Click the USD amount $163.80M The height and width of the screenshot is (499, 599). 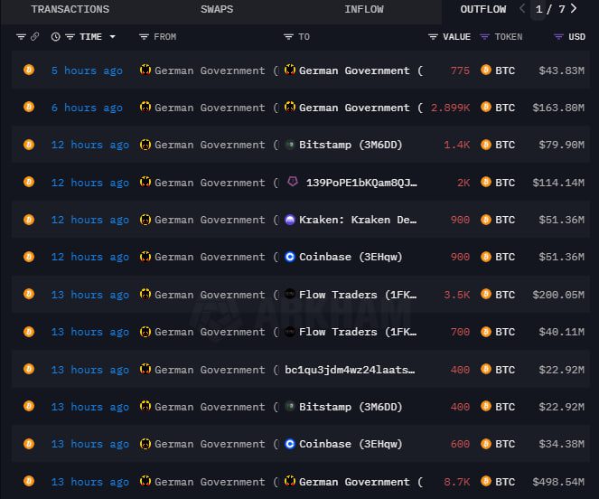[x=558, y=108]
